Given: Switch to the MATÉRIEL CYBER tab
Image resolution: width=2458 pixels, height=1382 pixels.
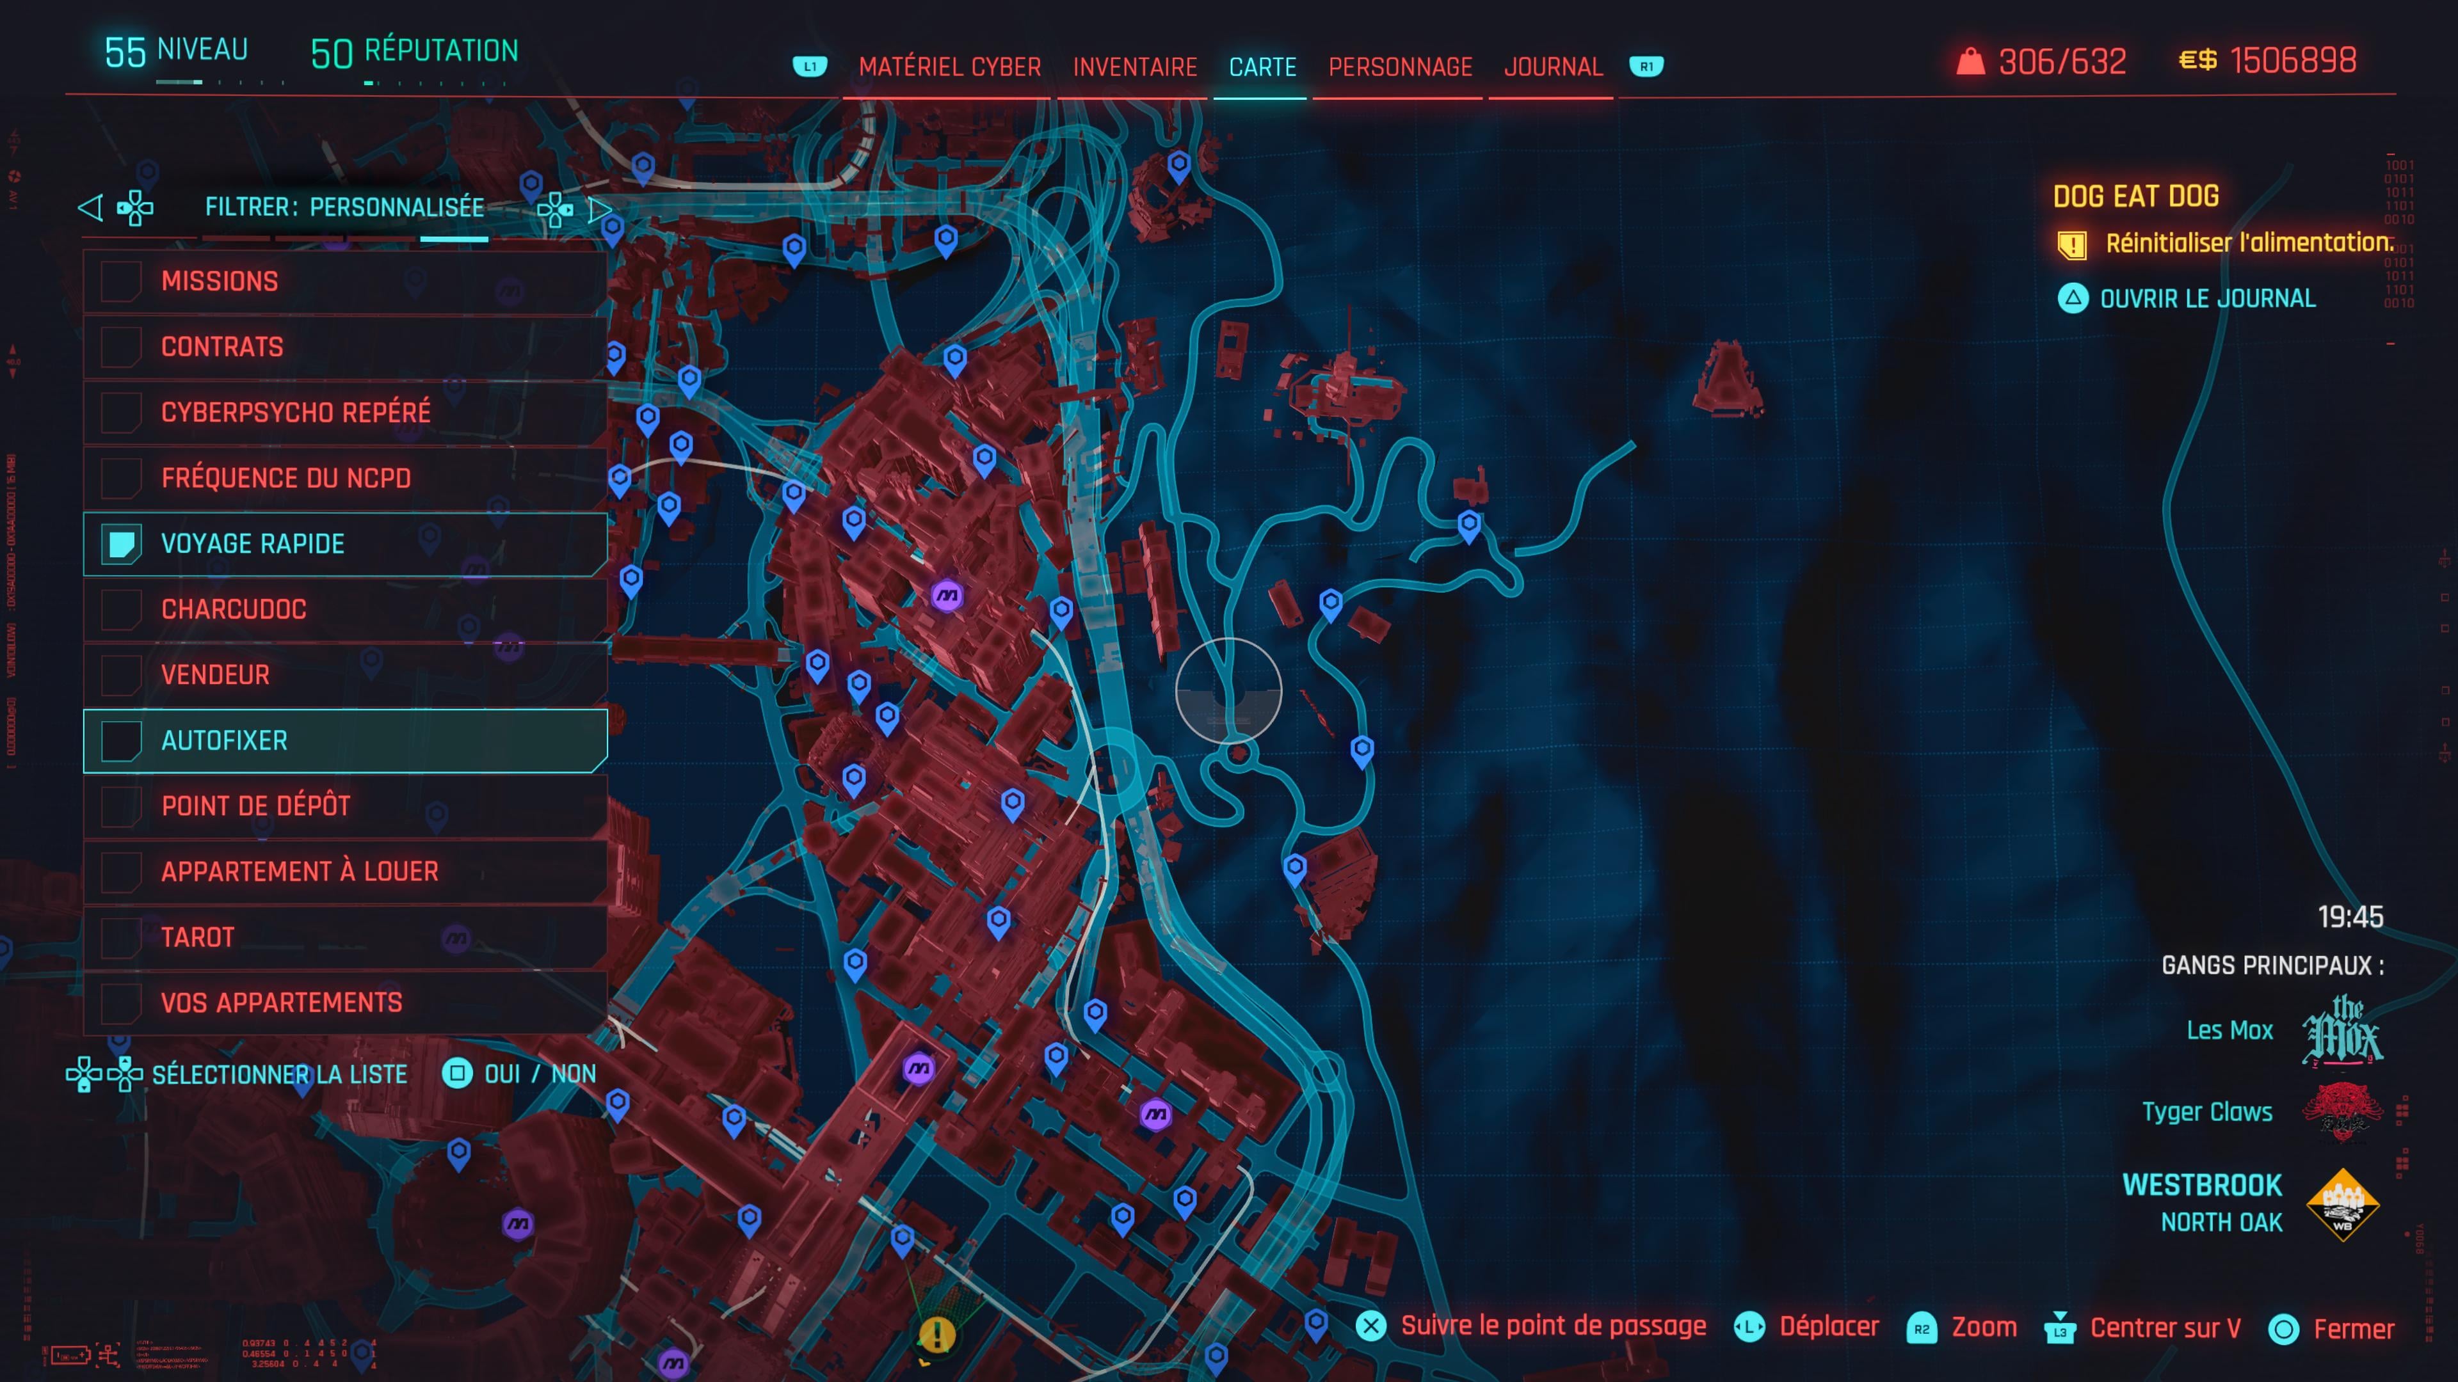Looking at the screenshot, I should pos(949,67).
